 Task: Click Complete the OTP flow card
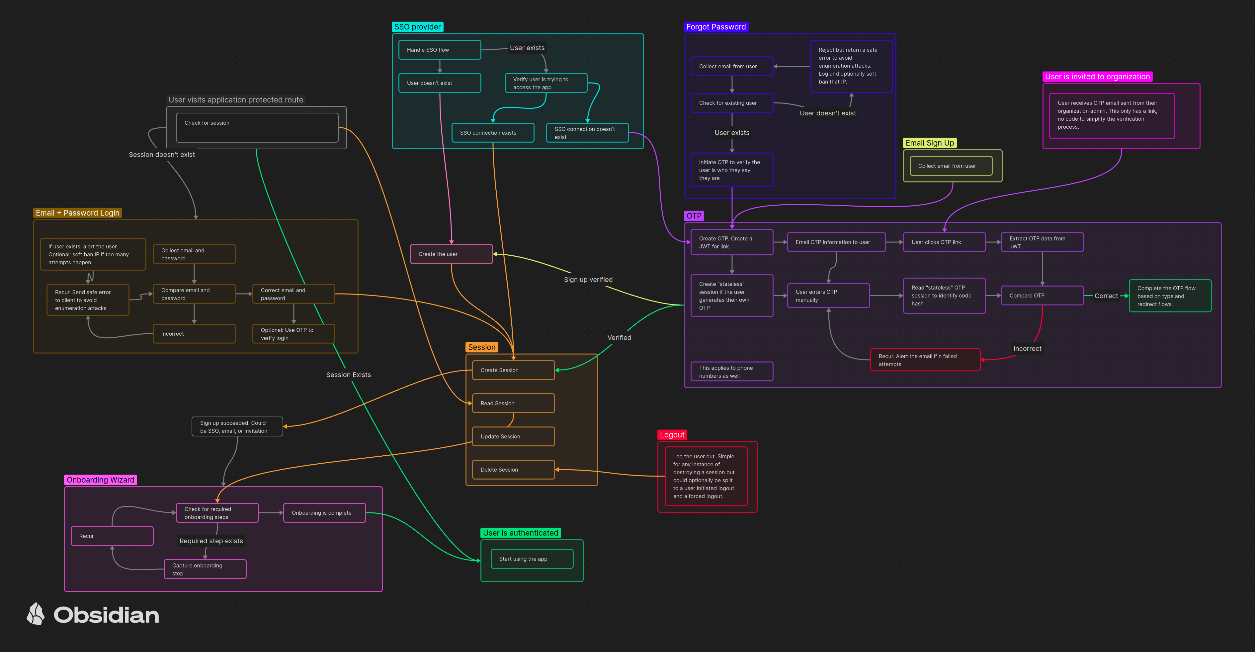pyautogui.click(x=1170, y=296)
